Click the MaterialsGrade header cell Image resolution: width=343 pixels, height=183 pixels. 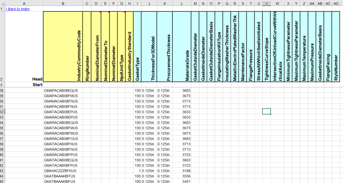[x=182, y=47]
